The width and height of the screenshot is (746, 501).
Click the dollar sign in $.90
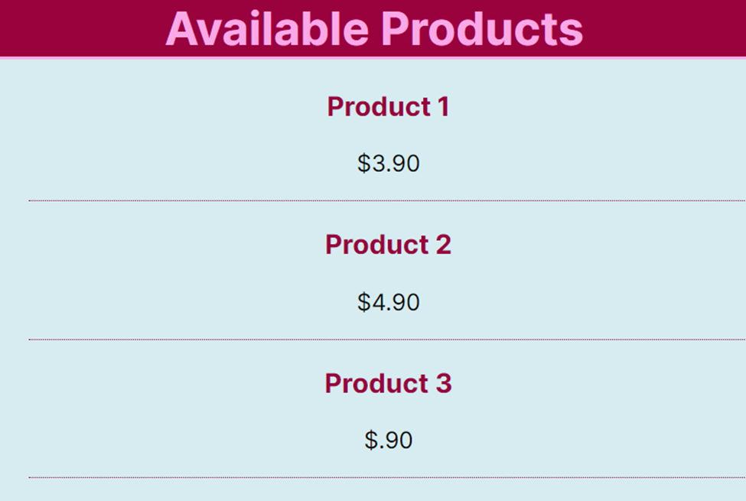(x=371, y=440)
